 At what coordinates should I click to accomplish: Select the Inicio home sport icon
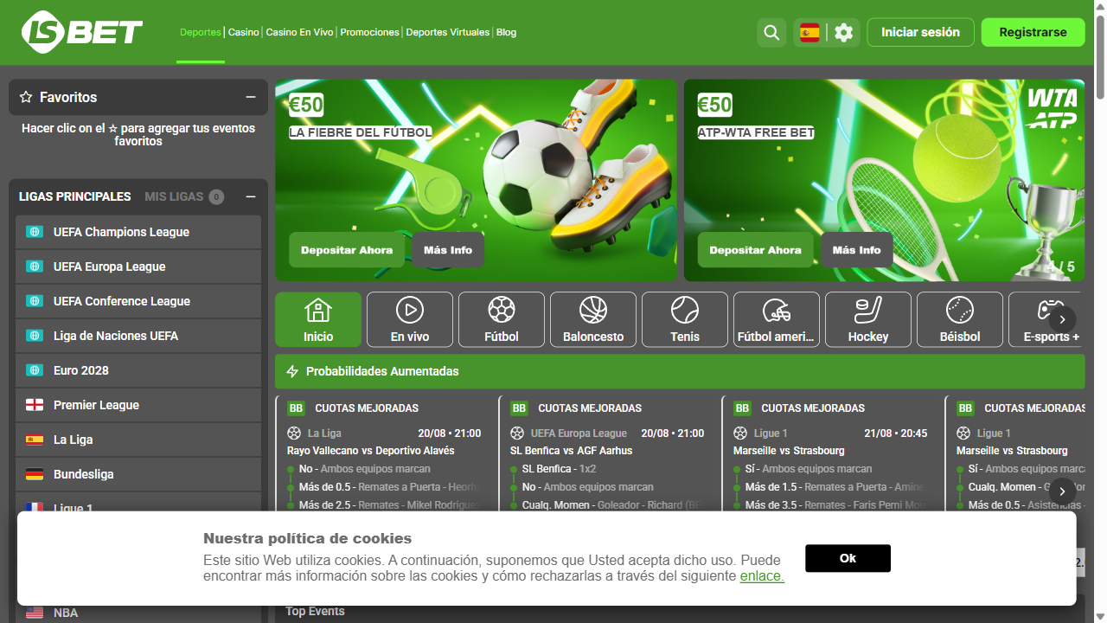coord(318,310)
